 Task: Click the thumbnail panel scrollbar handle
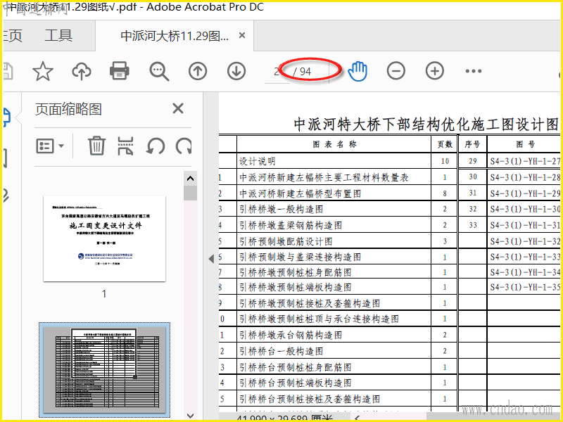point(190,193)
